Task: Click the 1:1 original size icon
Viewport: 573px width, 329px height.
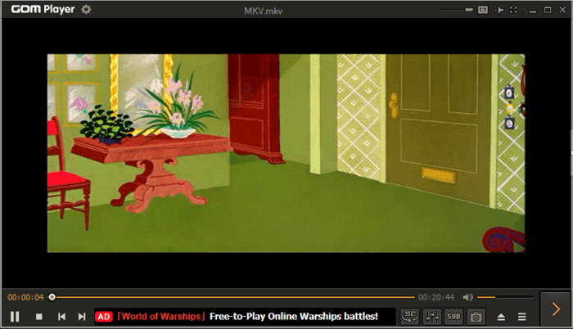Action: pos(483,10)
